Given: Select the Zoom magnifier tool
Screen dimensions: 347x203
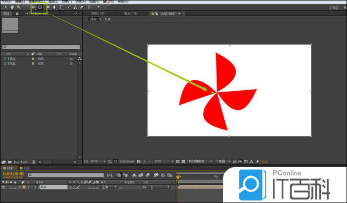Looking at the screenshot, I should (18, 7).
